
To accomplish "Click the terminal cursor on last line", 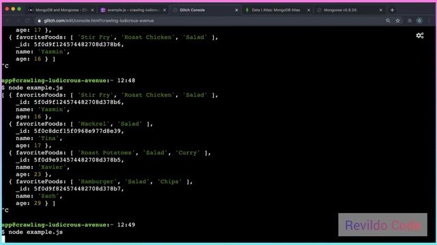I will pos(3,239).
